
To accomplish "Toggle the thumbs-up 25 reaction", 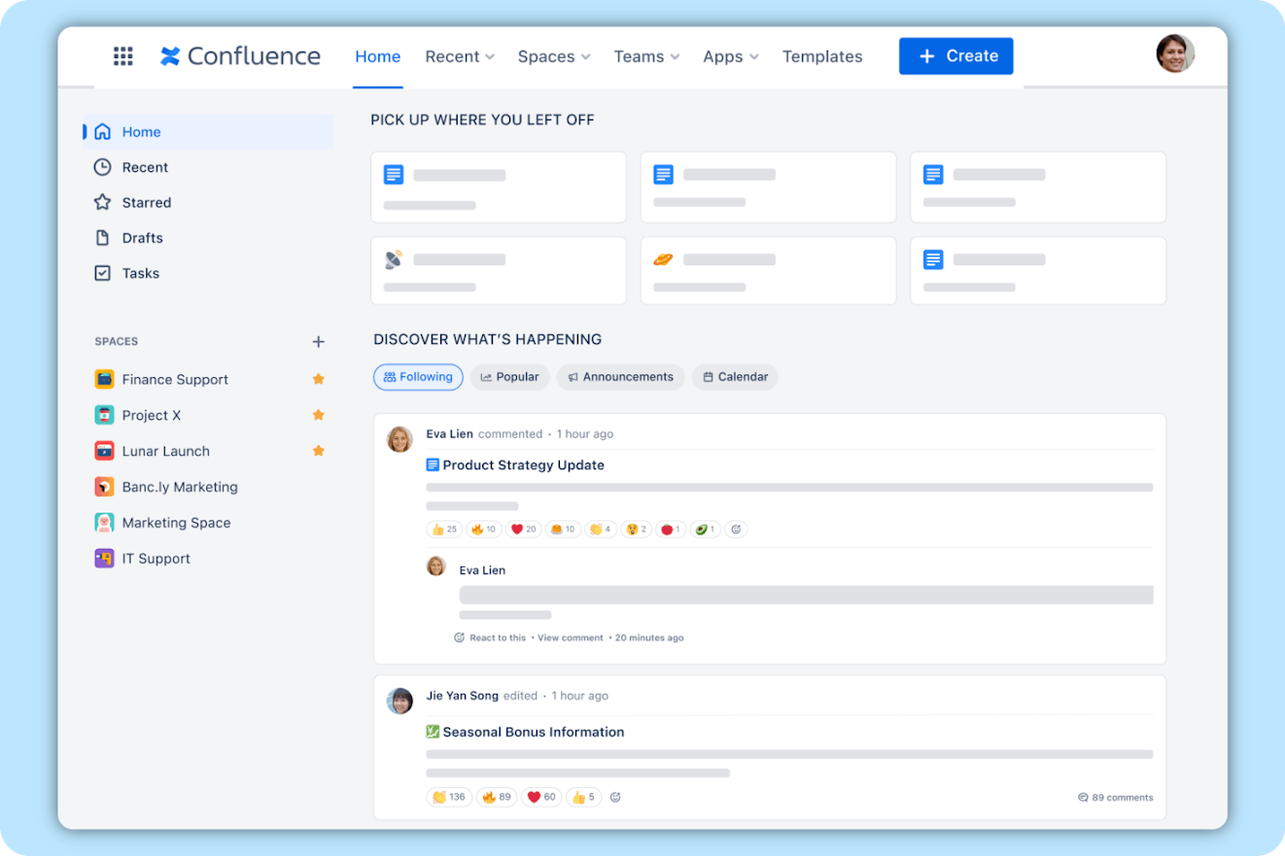I will 444,530.
